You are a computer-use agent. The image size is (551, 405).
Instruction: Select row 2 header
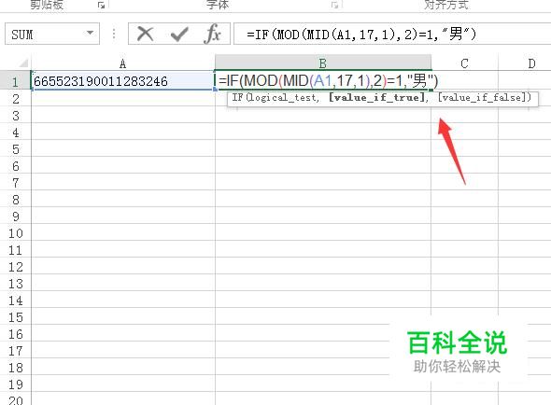[16, 99]
